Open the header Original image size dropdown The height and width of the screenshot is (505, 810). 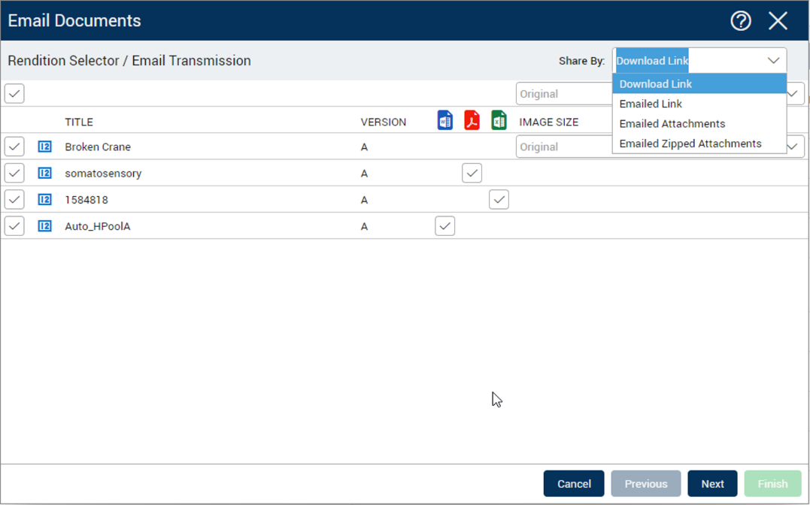tap(794, 94)
